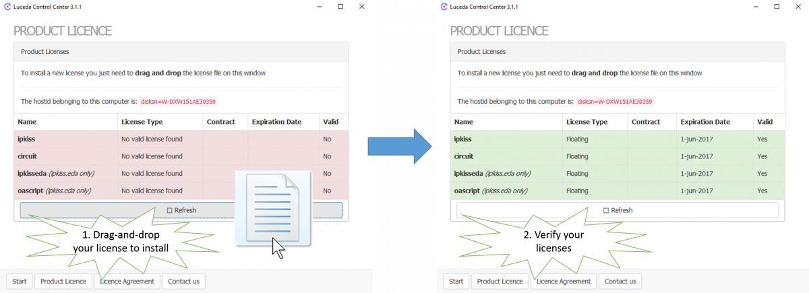Click the green oascript row in right window

pyautogui.click(x=617, y=191)
